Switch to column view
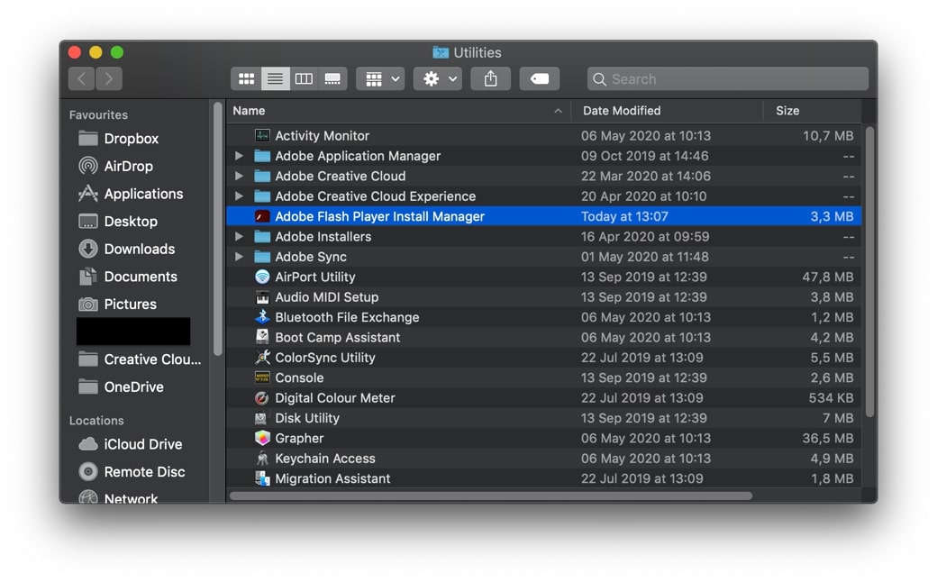The height and width of the screenshot is (582, 937). coord(304,78)
